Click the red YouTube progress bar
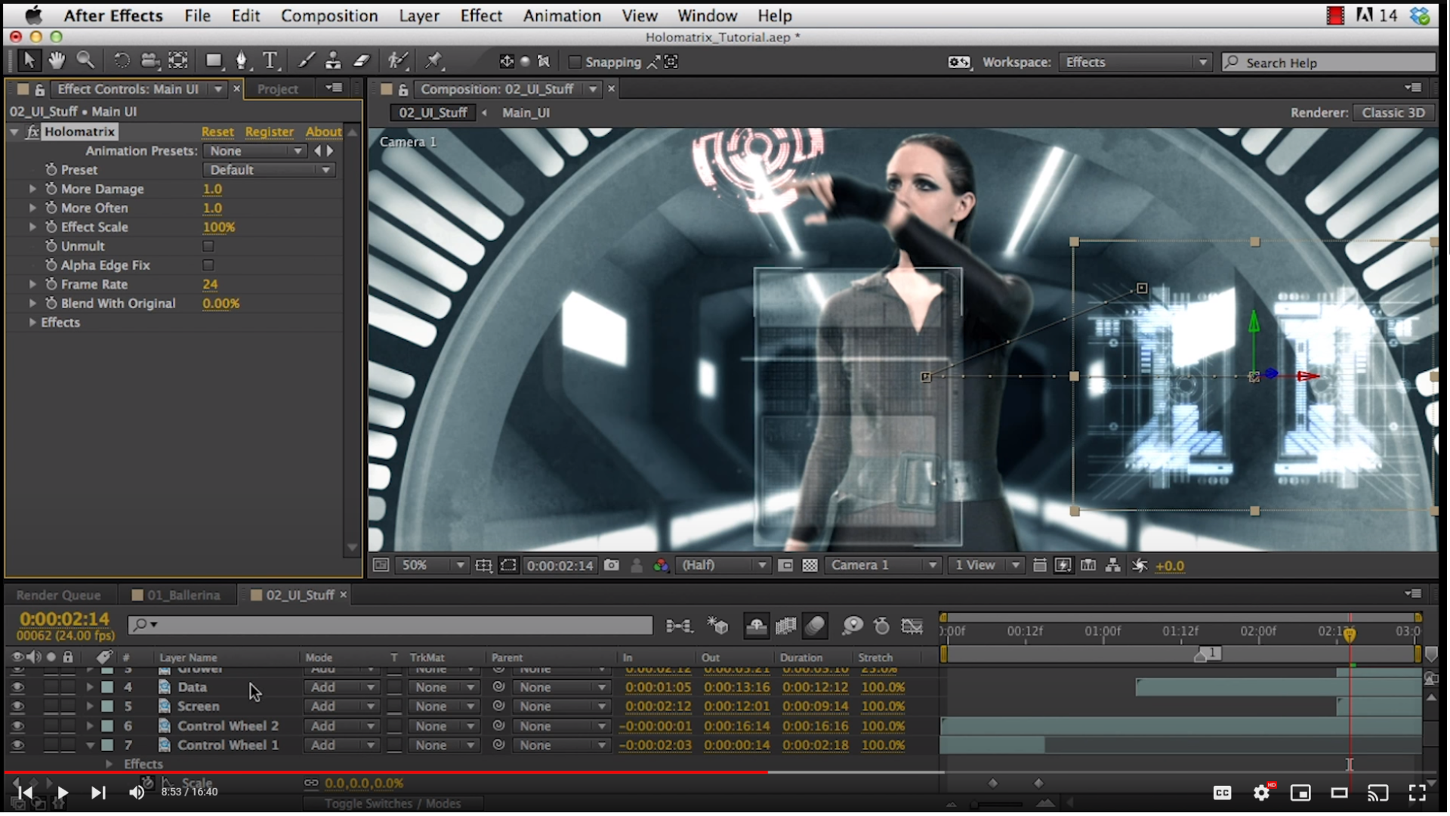 [x=385, y=772]
